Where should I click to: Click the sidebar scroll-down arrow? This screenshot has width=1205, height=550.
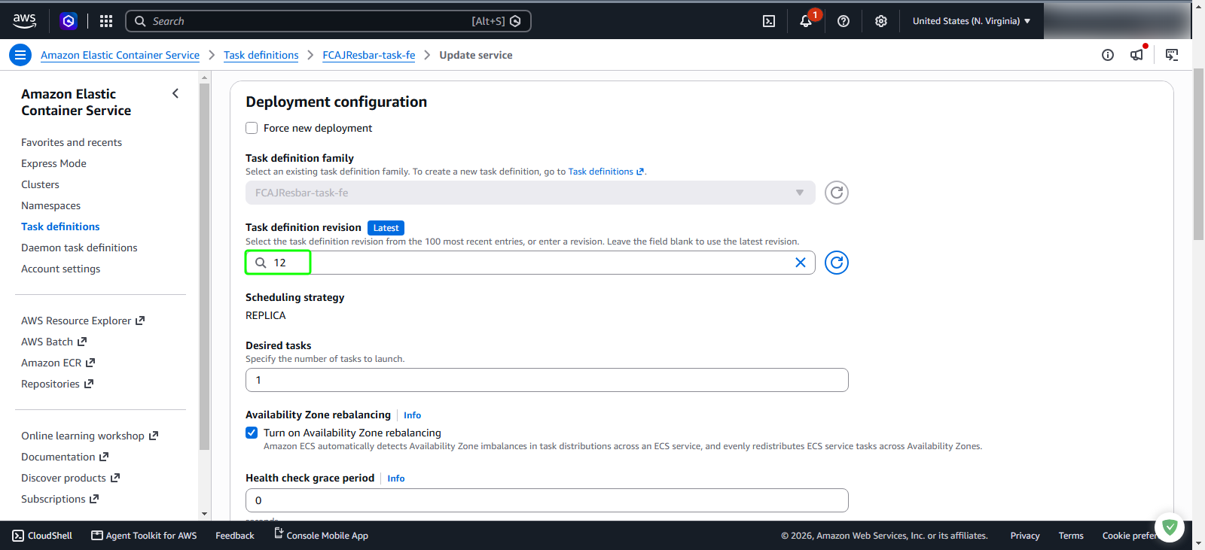click(205, 514)
